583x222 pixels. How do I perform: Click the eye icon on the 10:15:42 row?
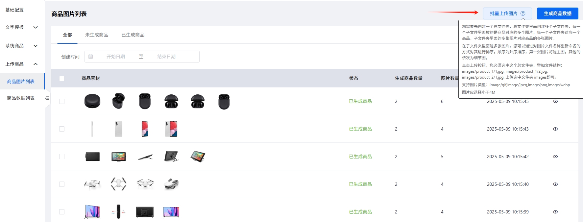[555, 157]
